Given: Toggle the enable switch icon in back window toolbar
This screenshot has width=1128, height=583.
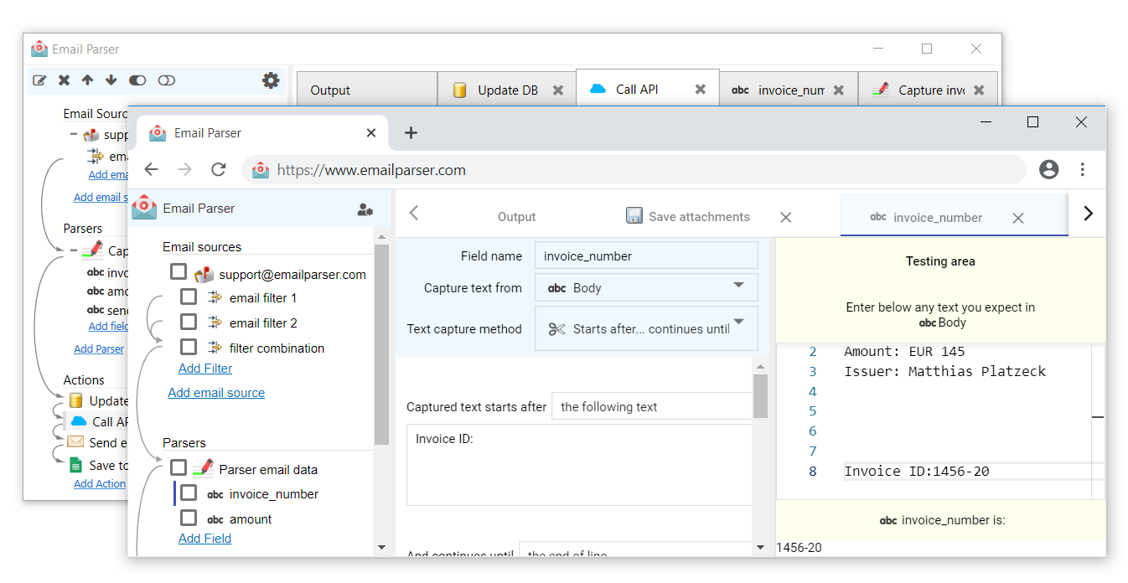Looking at the screenshot, I should click(x=137, y=80).
